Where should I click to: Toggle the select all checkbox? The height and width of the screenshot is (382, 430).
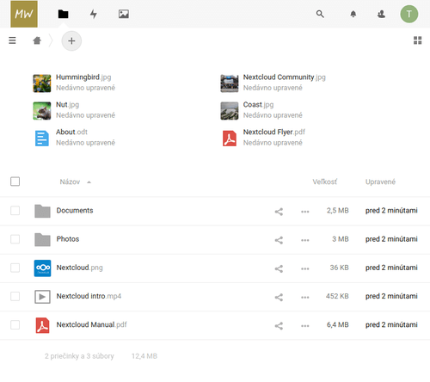click(15, 182)
